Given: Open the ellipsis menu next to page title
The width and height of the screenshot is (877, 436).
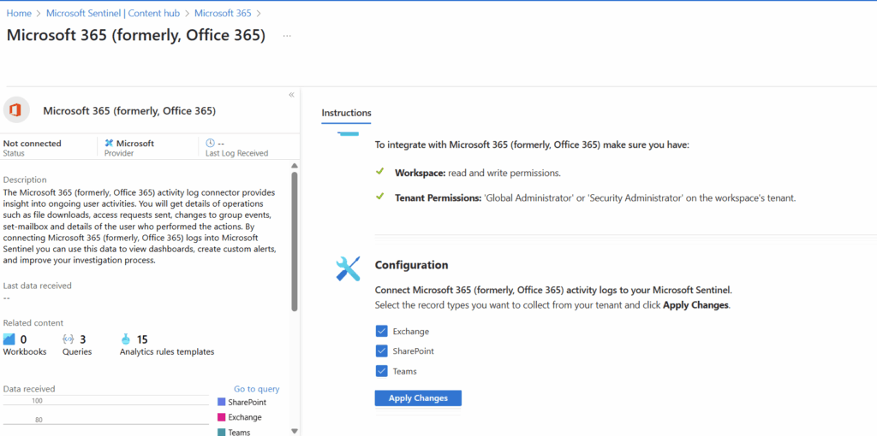Looking at the screenshot, I should [x=287, y=36].
